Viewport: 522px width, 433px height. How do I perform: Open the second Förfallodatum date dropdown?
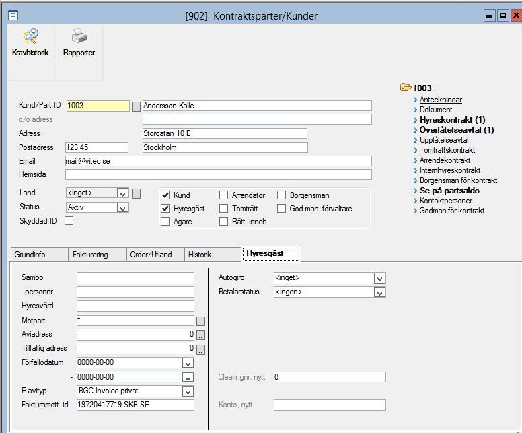click(188, 378)
